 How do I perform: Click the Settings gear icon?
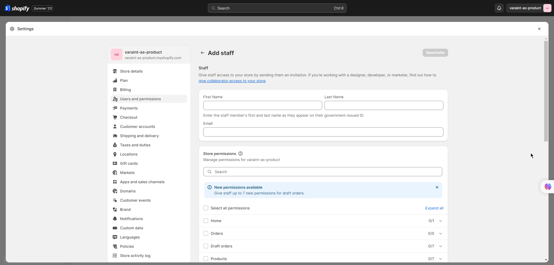pyautogui.click(x=12, y=29)
